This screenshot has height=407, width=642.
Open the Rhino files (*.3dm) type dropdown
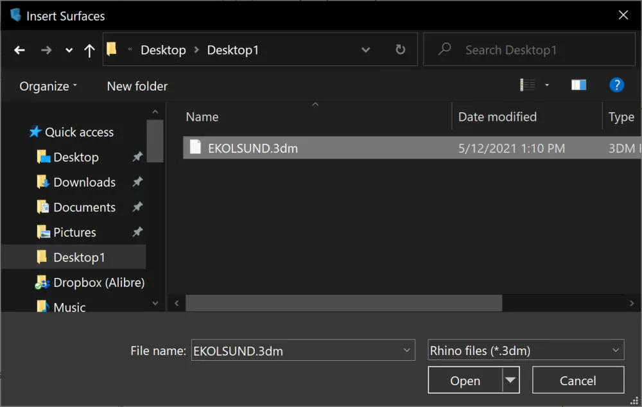[x=526, y=350]
